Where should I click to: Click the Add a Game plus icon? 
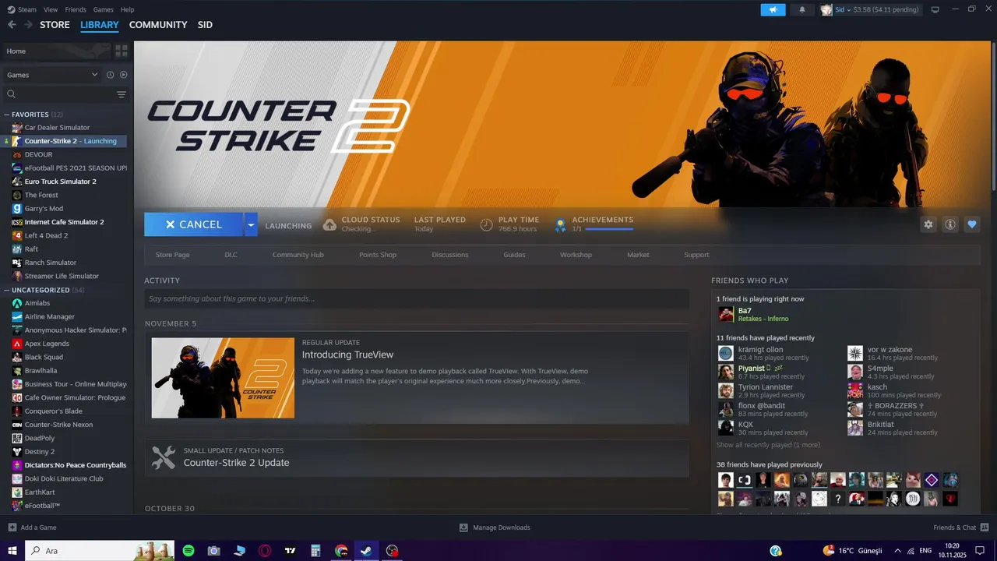(12, 527)
